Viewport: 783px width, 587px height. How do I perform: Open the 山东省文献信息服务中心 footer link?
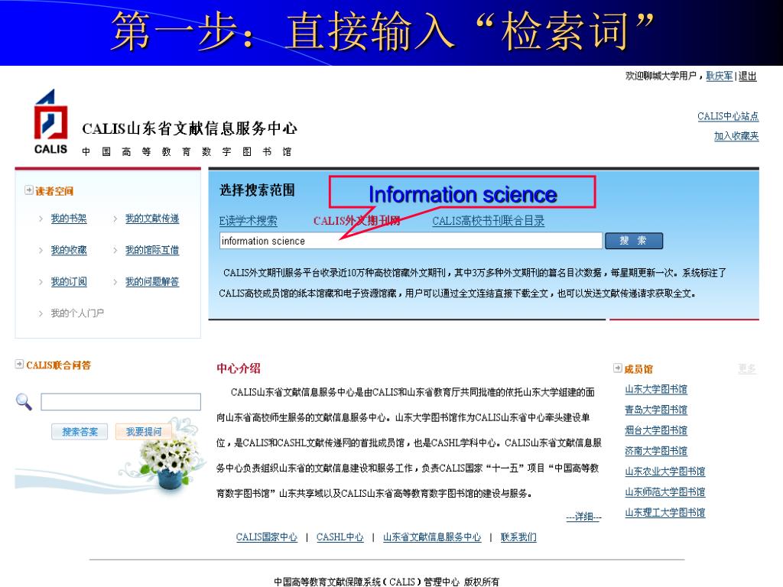(432, 537)
